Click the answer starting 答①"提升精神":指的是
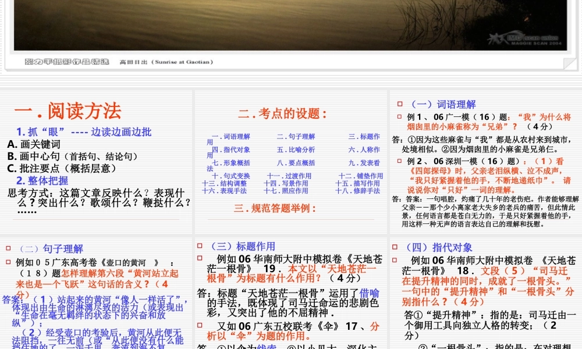 click(x=490, y=325)
